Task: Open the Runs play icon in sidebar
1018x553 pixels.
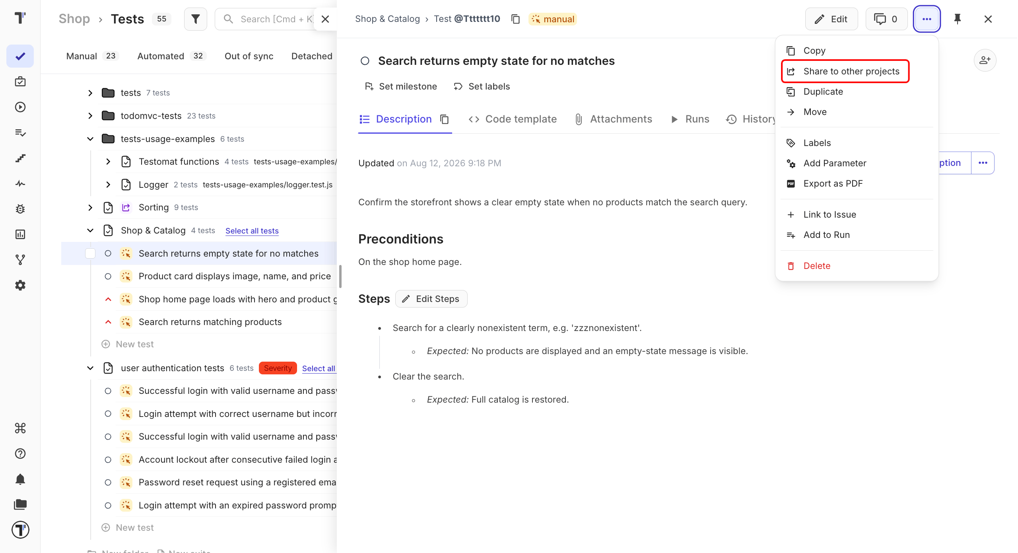Action: tap(20, 107)
